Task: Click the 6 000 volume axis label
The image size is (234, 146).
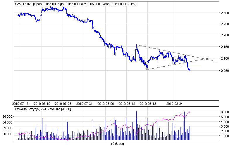Action: [225, 112]
